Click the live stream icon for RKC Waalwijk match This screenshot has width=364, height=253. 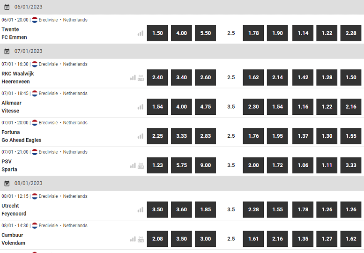pyautogui.click(x=141, y=77)
